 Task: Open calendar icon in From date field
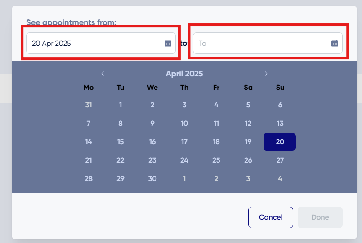168,43
